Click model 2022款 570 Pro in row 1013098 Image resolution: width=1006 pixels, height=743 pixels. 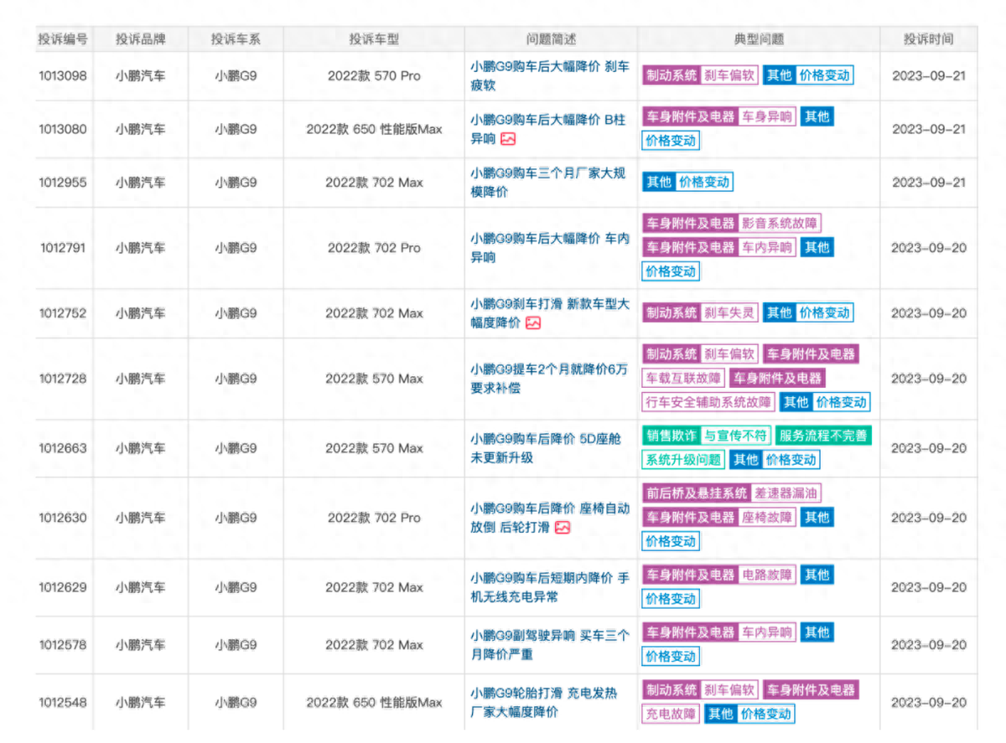click(374, 75)
